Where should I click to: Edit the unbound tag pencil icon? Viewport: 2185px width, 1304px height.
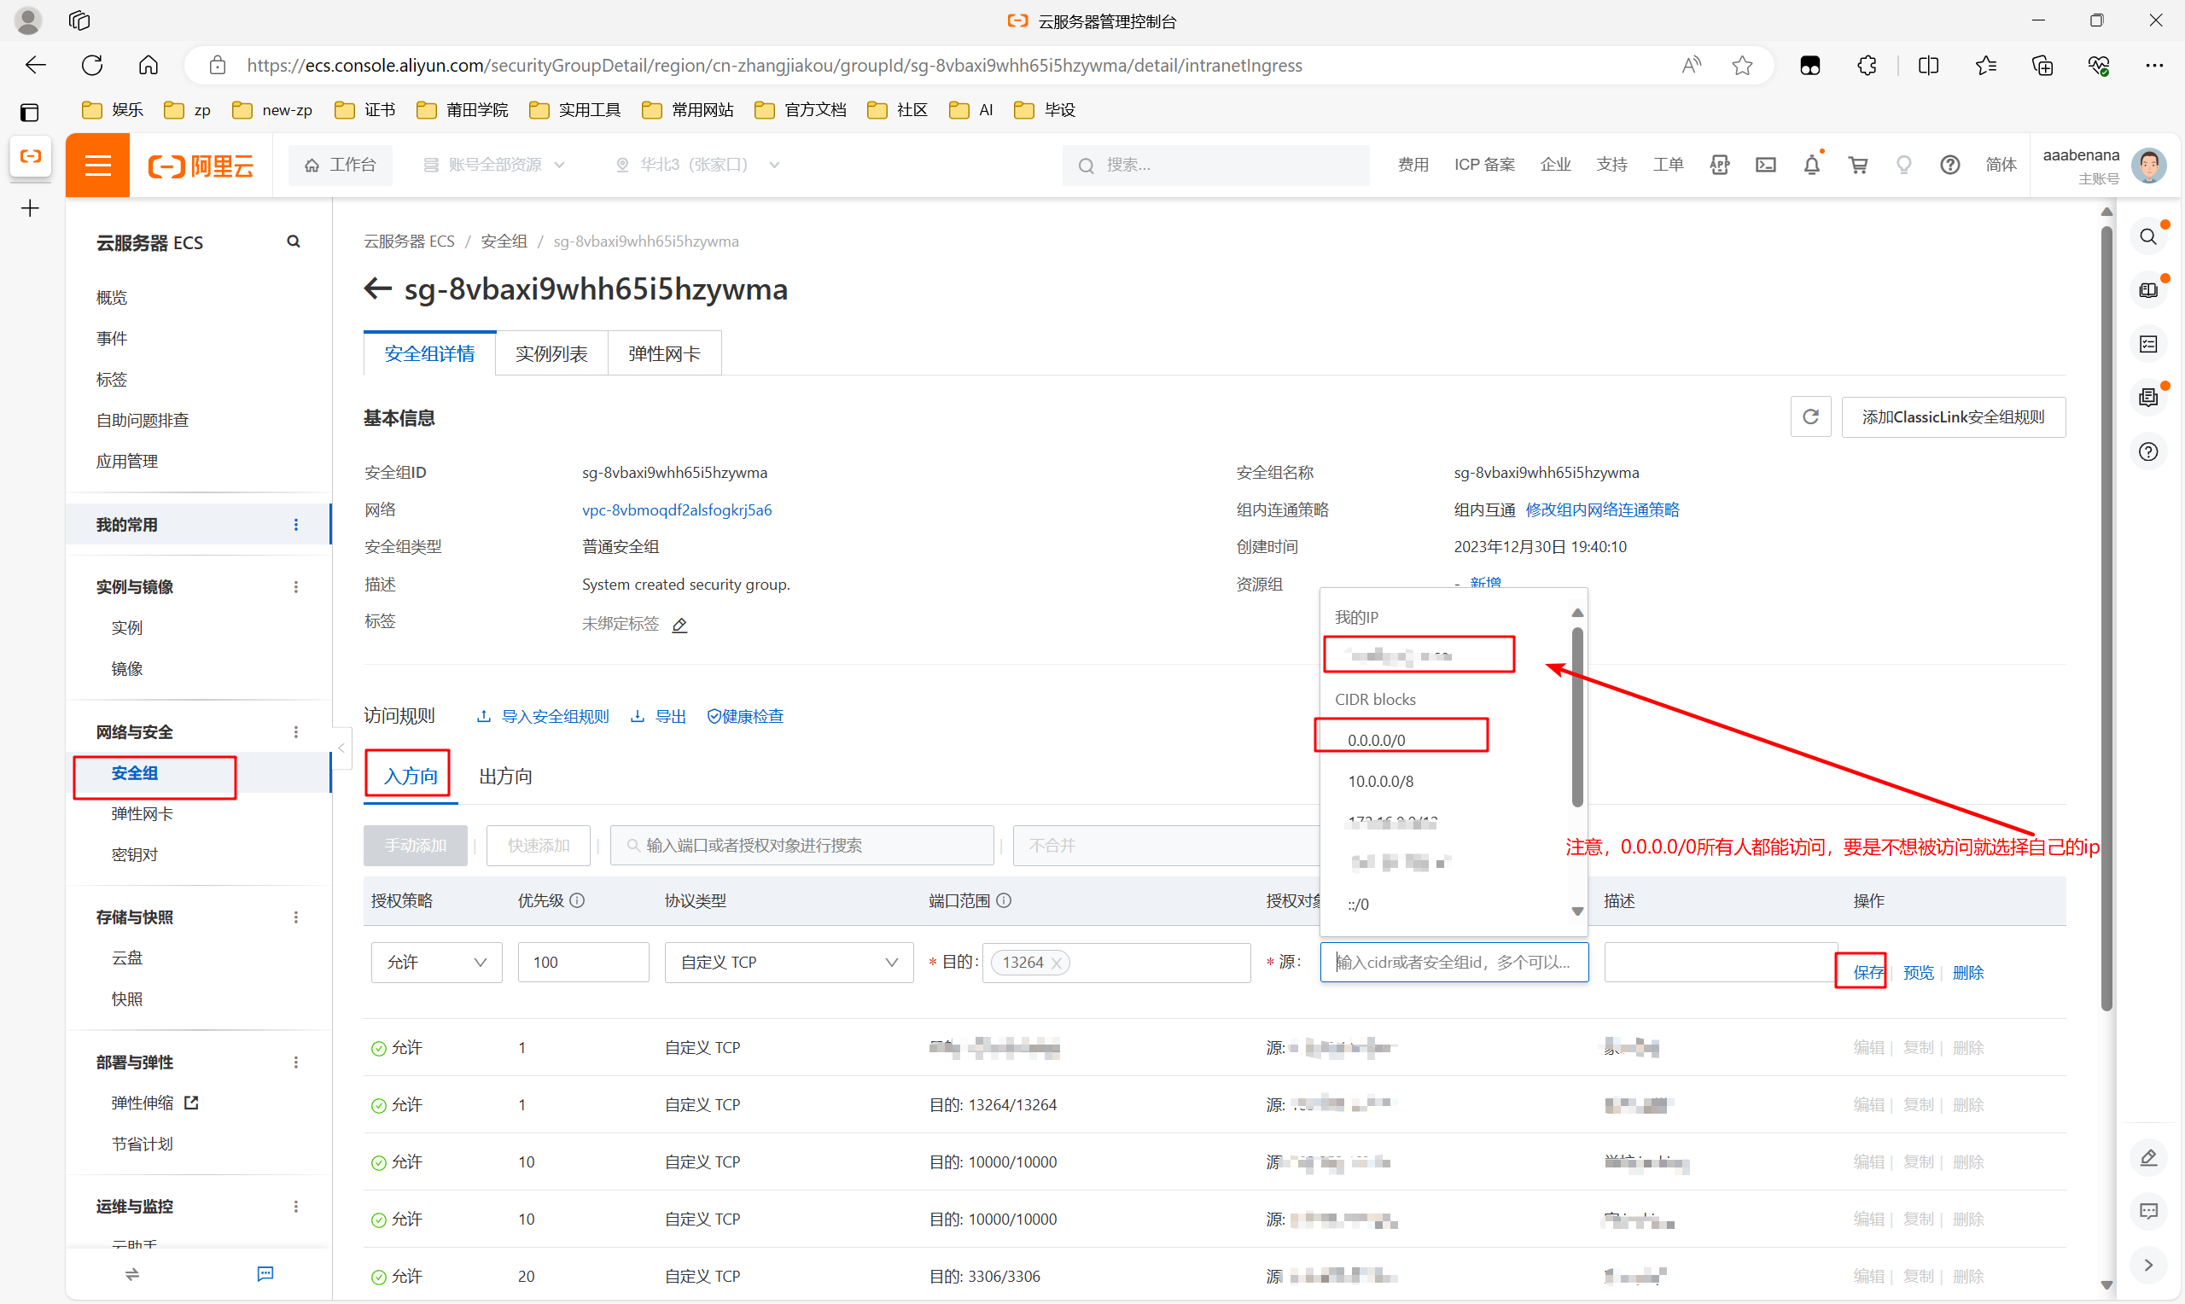click(x=679, y=625)
